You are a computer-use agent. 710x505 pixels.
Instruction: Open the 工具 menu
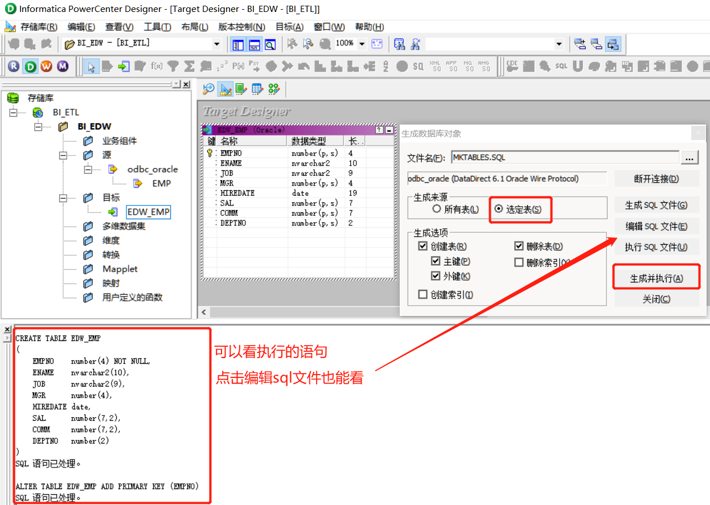coord(158,27)
